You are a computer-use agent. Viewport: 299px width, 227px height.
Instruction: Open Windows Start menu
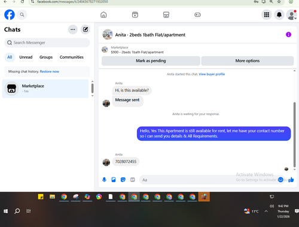pos(5,211)
